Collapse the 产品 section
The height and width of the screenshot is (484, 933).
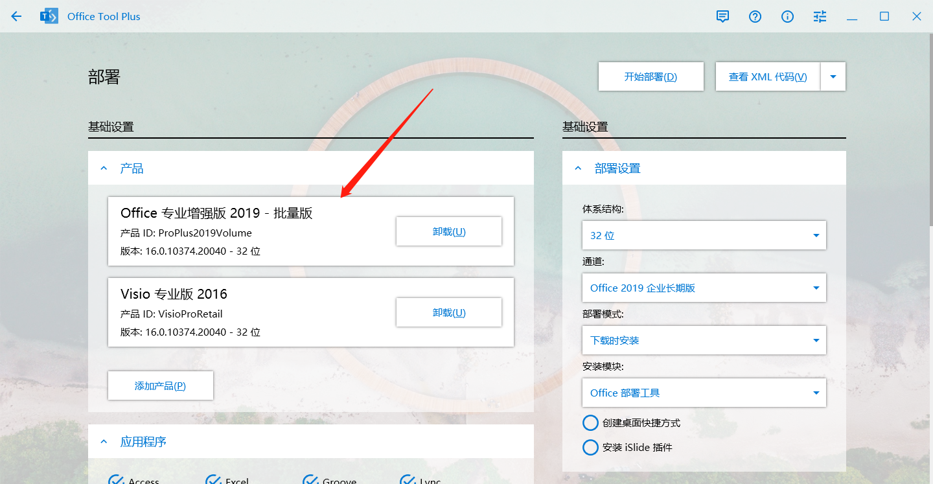pos(104,168)
